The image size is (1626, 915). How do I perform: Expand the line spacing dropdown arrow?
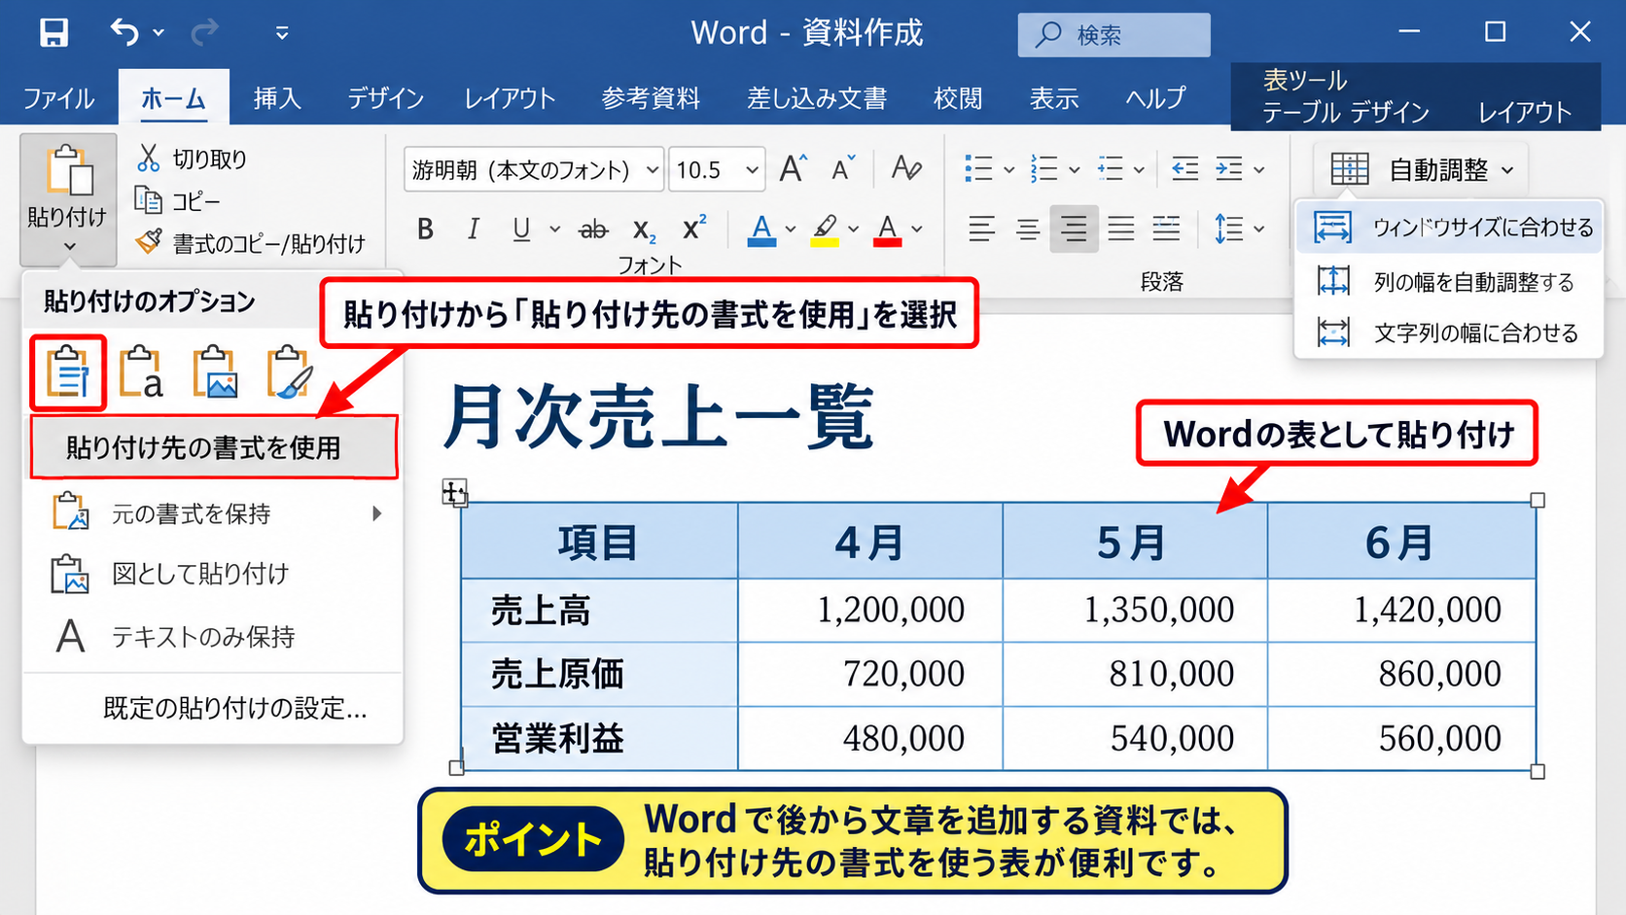[1259, 229]
